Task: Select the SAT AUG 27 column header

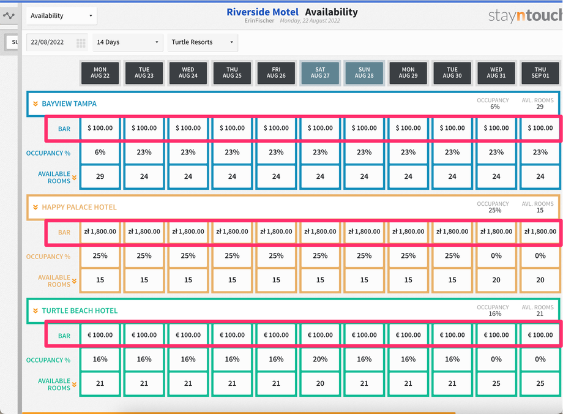Action: coord(320,73)
